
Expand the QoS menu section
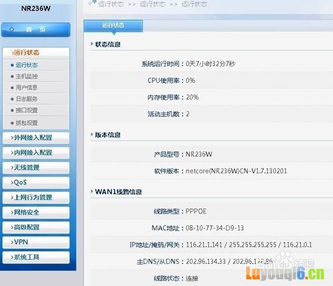click(x=36, y=183)
